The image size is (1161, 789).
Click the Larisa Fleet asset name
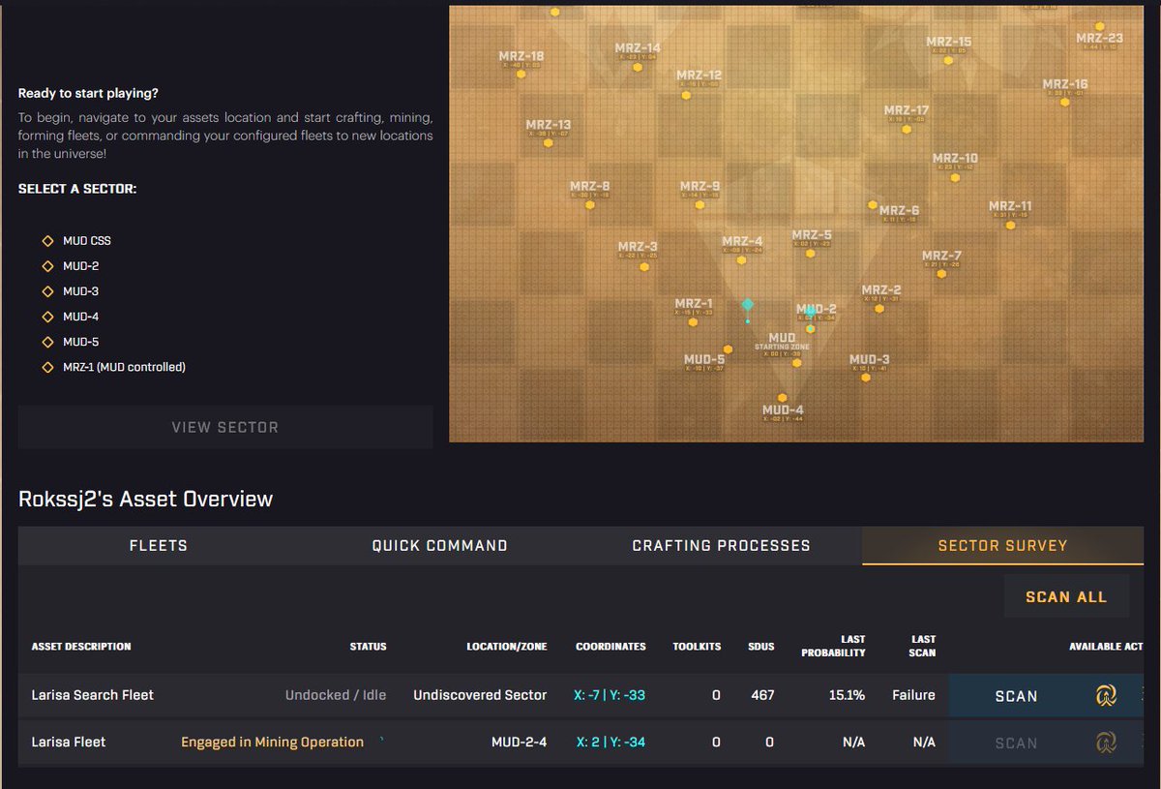(x=69, y=743)
